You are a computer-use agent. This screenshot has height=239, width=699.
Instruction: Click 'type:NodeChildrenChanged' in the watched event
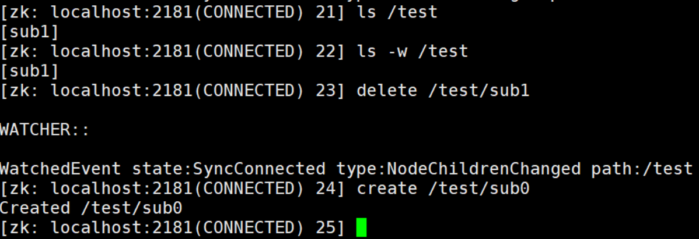pyautogui.click(x=459, y=169)
